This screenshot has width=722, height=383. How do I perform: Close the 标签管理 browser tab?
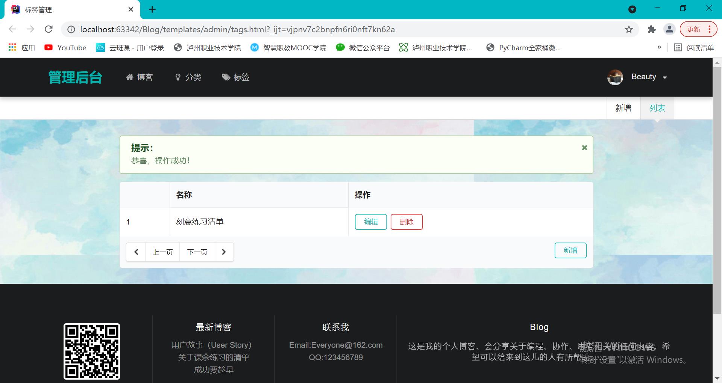click(x=131, y=9)
